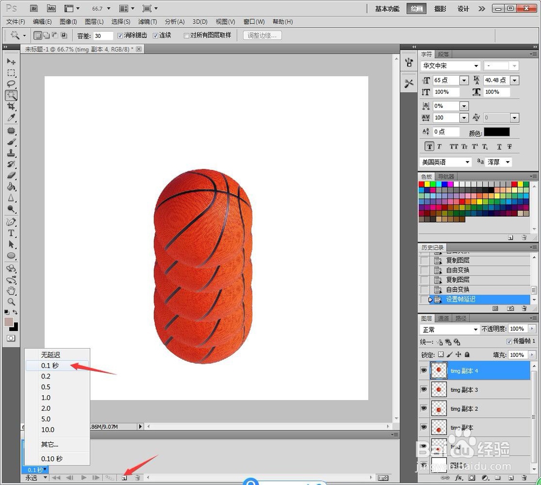The image size is (541, 485).
Task: Toggle the 消除锯齿 anti-alias checkbox
Action: [120, 36]
